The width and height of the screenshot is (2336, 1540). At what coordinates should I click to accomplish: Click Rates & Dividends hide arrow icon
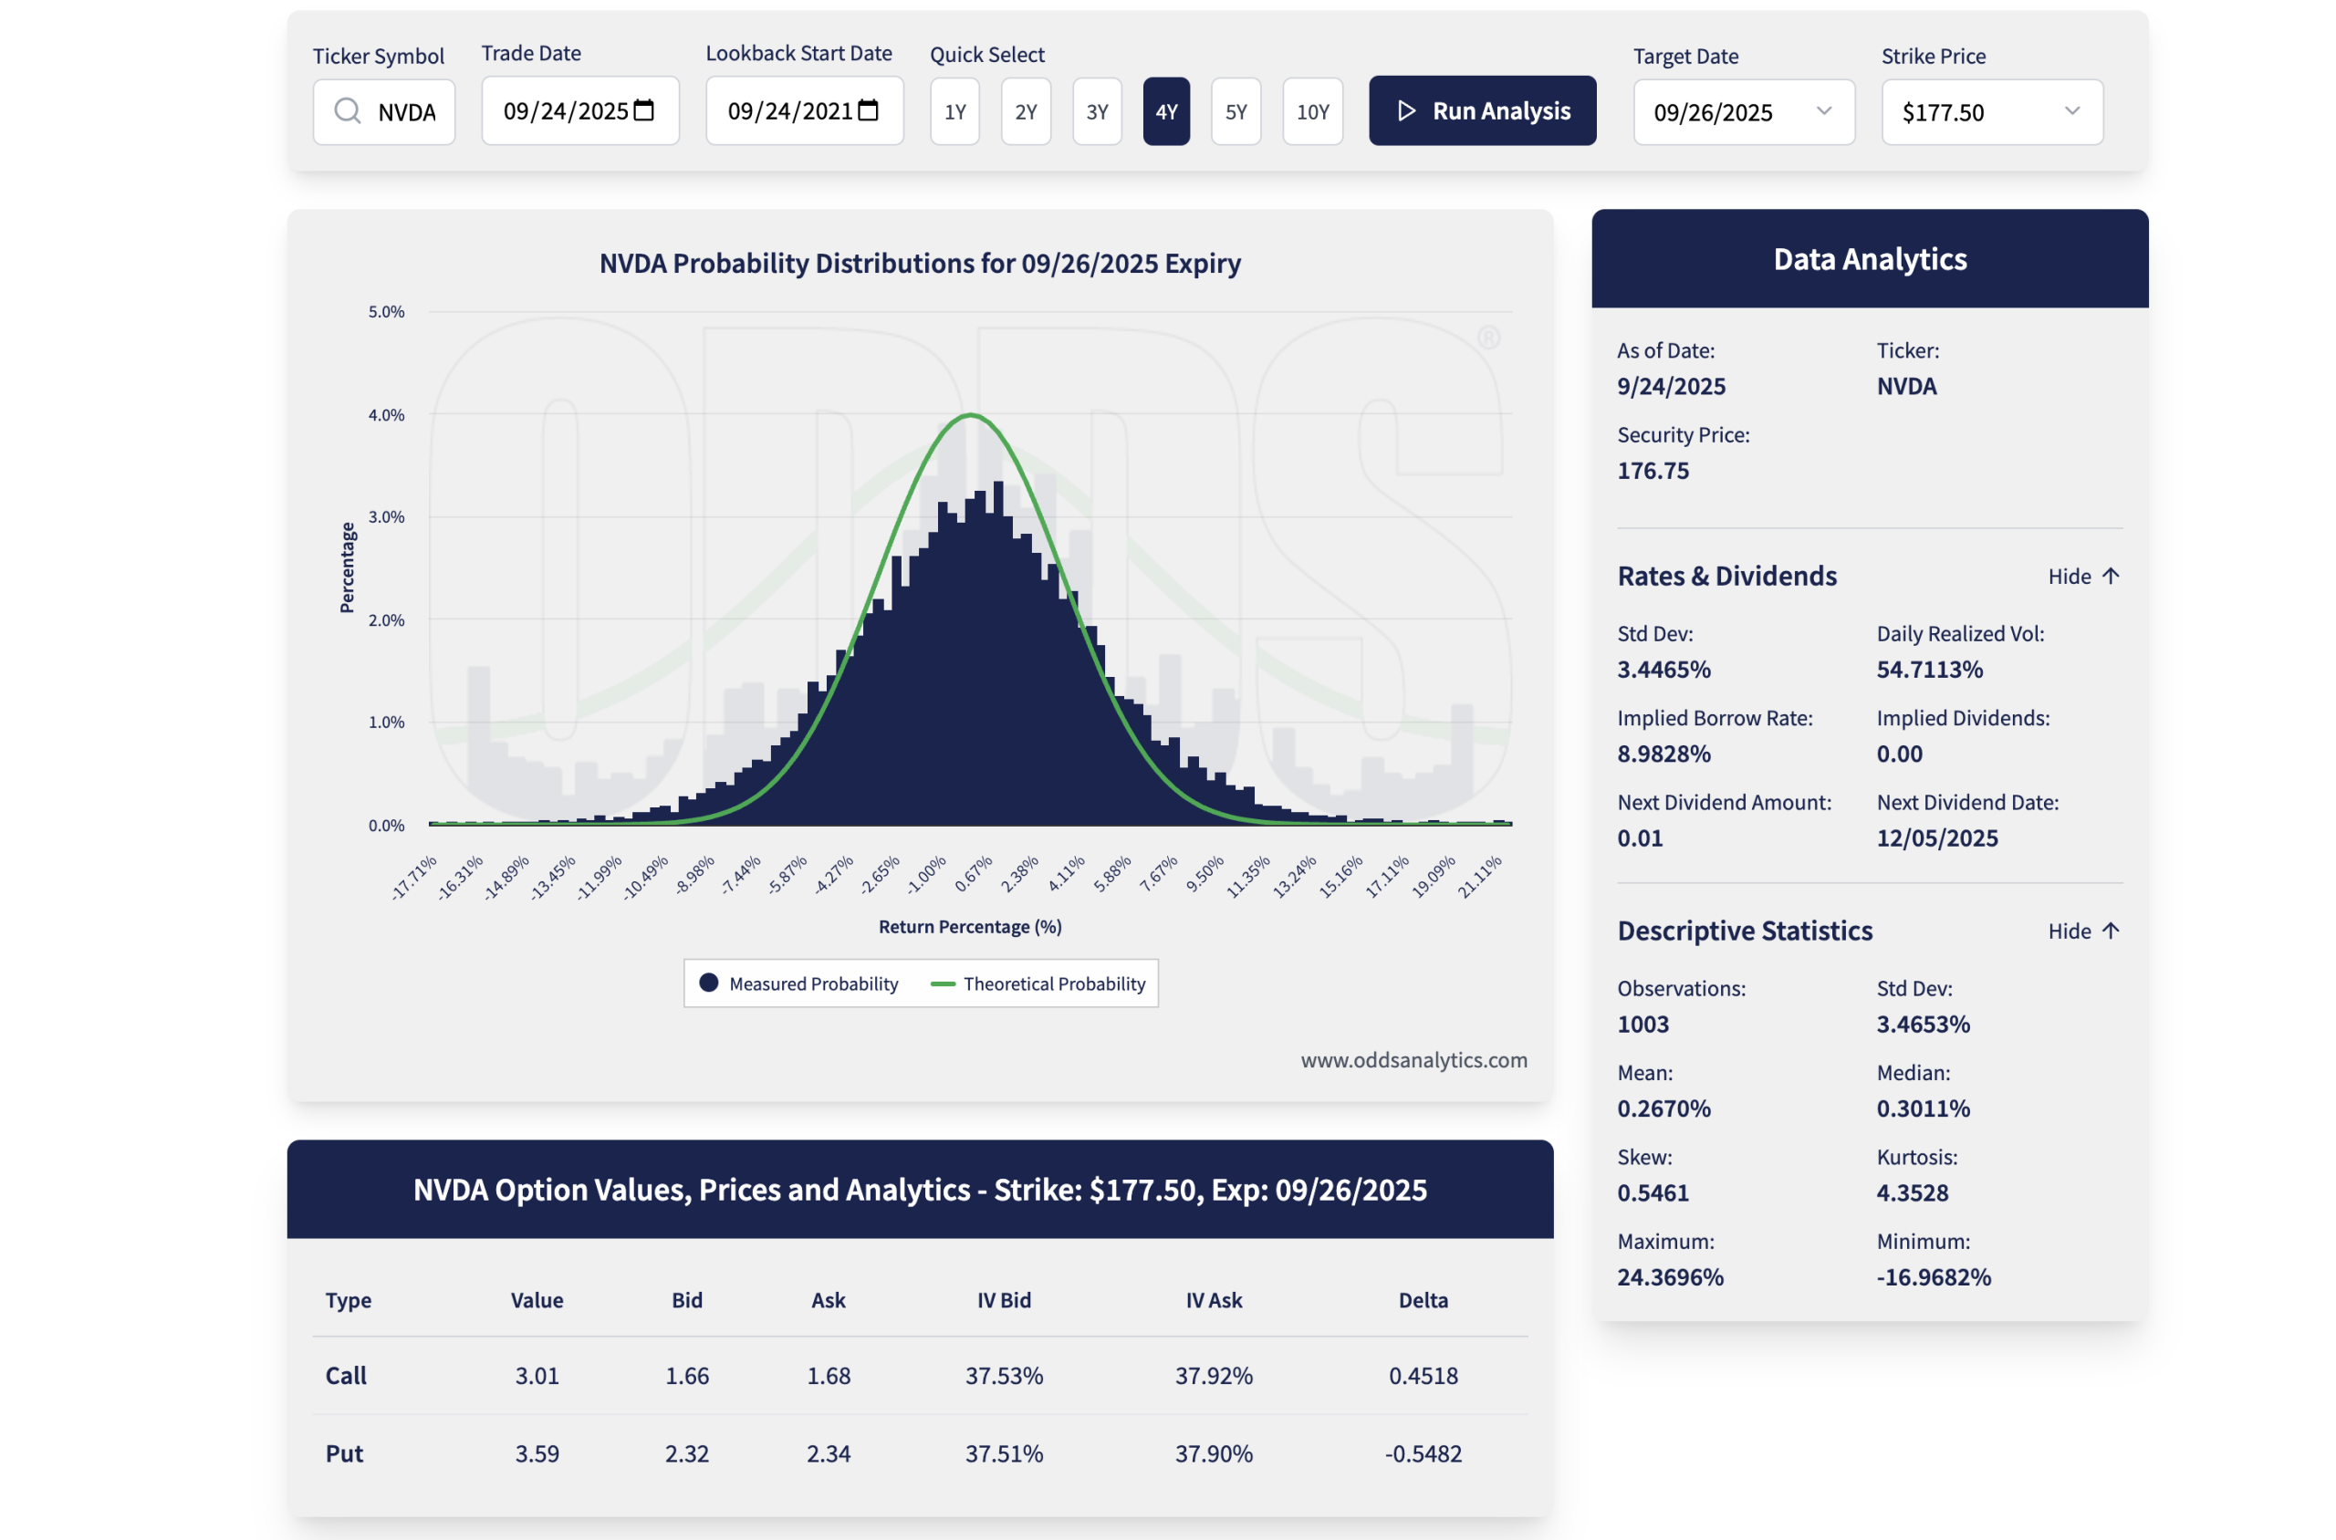click(x=2110, y=577)
